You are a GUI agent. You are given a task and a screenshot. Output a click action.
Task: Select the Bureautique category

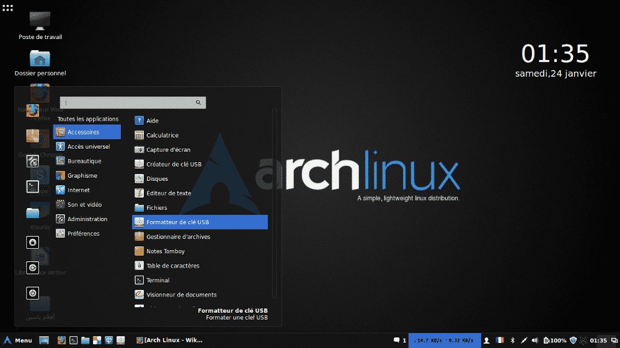87,161
